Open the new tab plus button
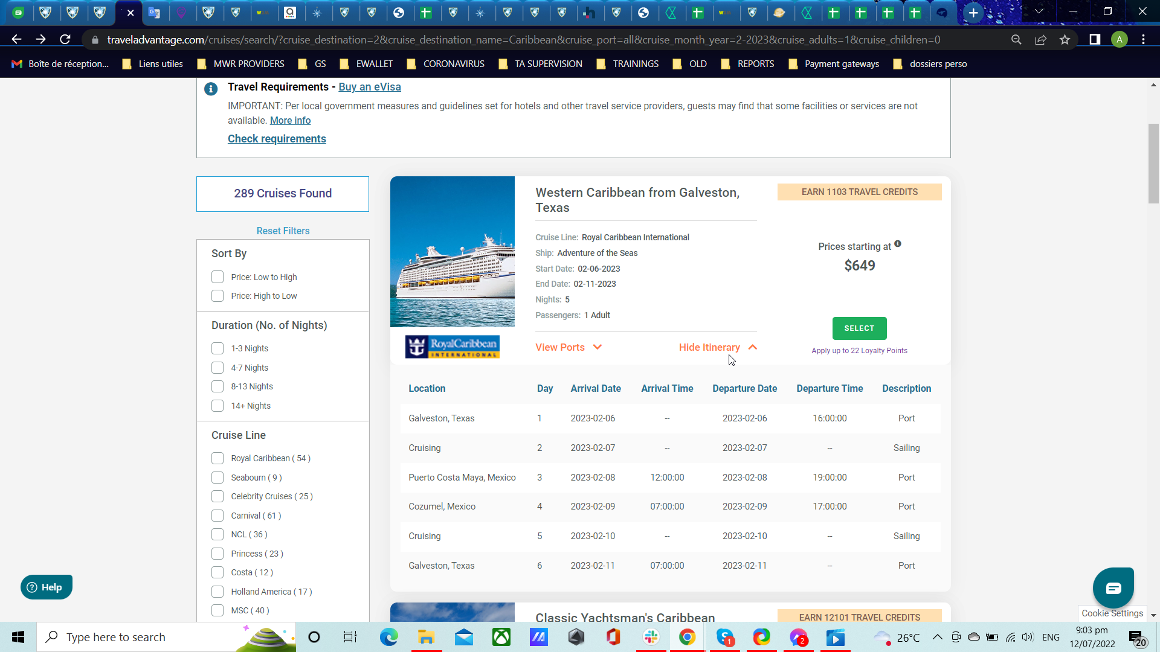 [973, 13]
